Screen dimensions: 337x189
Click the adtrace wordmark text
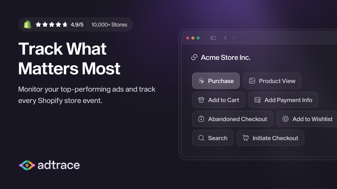tap(59, 165)
